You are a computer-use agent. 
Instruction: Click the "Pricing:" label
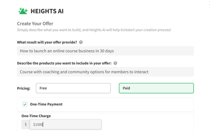coord(24,88)
